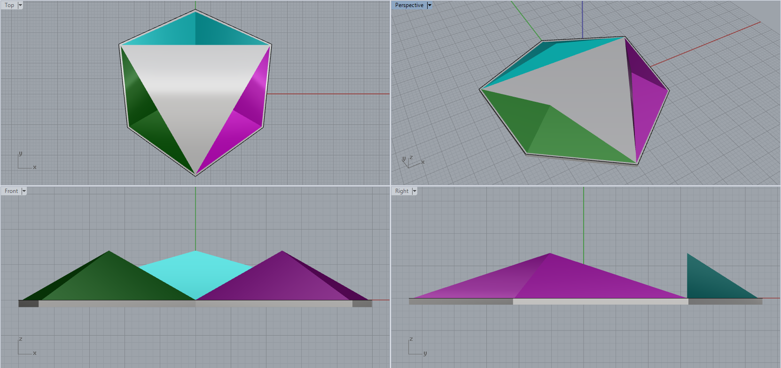
Task: Select the Front viewport title label
Action: [11, 191]
